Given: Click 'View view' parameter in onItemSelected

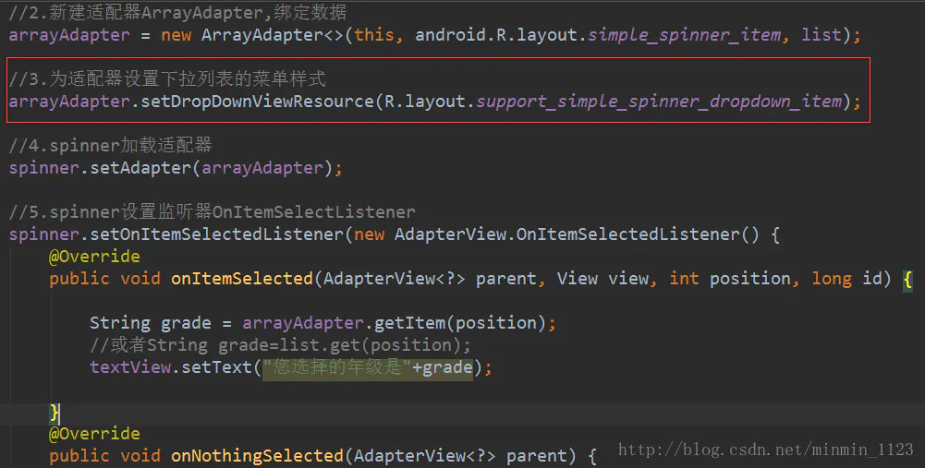Looking at the screenshot, I should [602, 278].
